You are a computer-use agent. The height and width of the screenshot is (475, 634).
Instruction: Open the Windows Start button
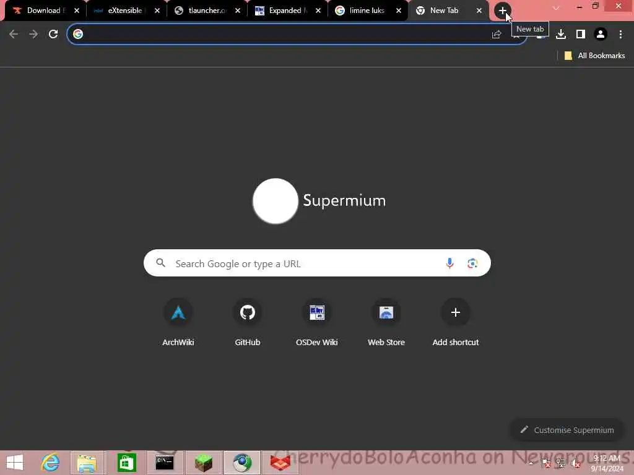(x=15, y=463)
